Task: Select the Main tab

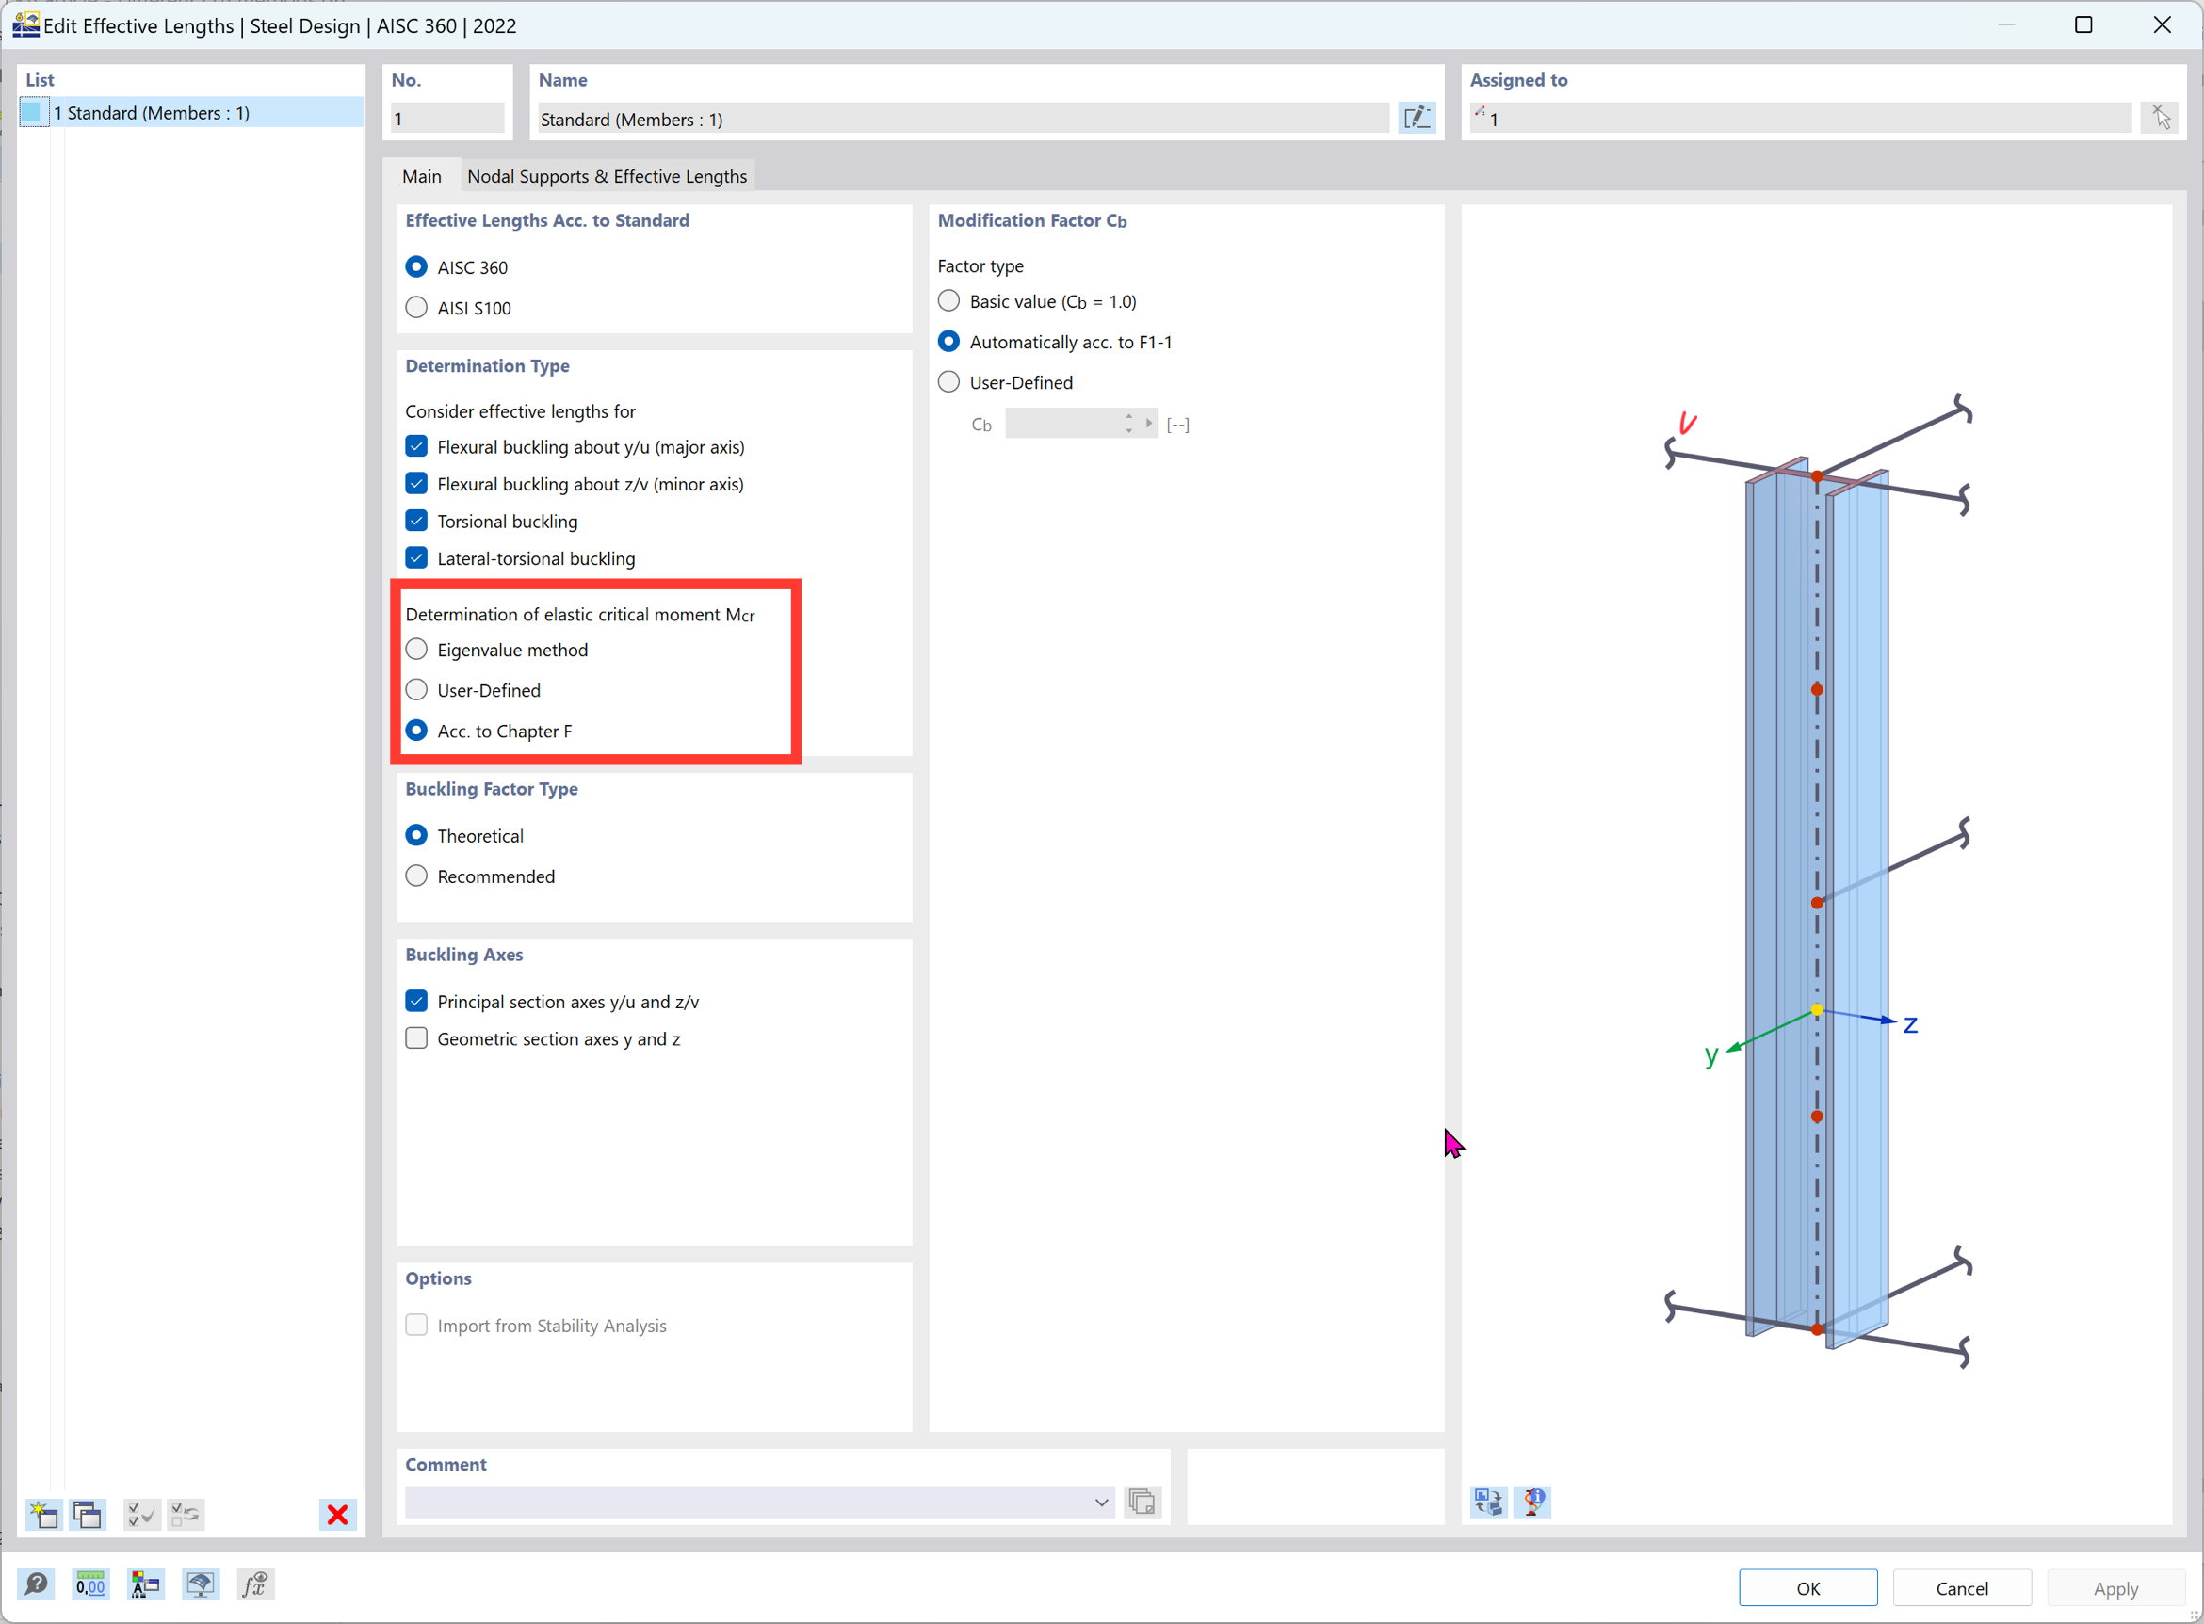Action: click(x=421, y=174)
